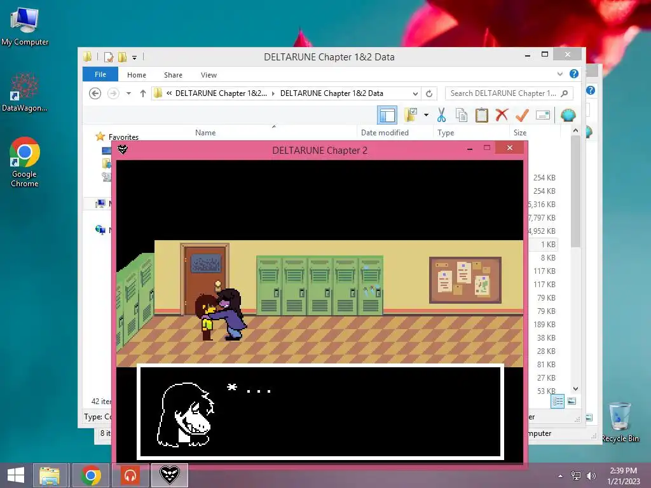This screenshot has width=651, height=488.
Task: Open the File menu tab
Action: click(x=100, y=74)
